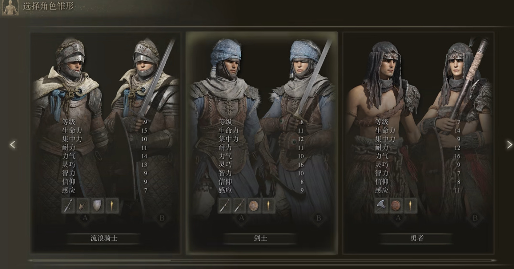Select the 流浪骑士 name label
The height and width of the screenshot is (269, 514).
104,238
